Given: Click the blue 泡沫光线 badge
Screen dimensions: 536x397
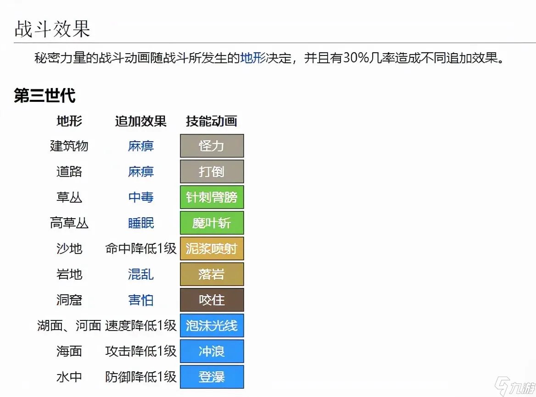Looking at the screenshot, I should coord(212,325).
